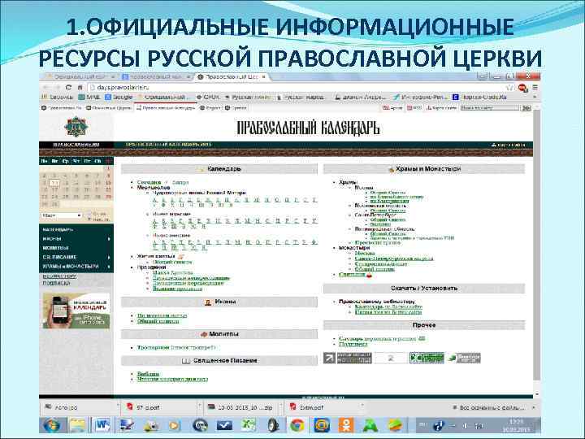Click the search Go button
The width and height of the screenshot is (585, 439).
pos(526,108)
